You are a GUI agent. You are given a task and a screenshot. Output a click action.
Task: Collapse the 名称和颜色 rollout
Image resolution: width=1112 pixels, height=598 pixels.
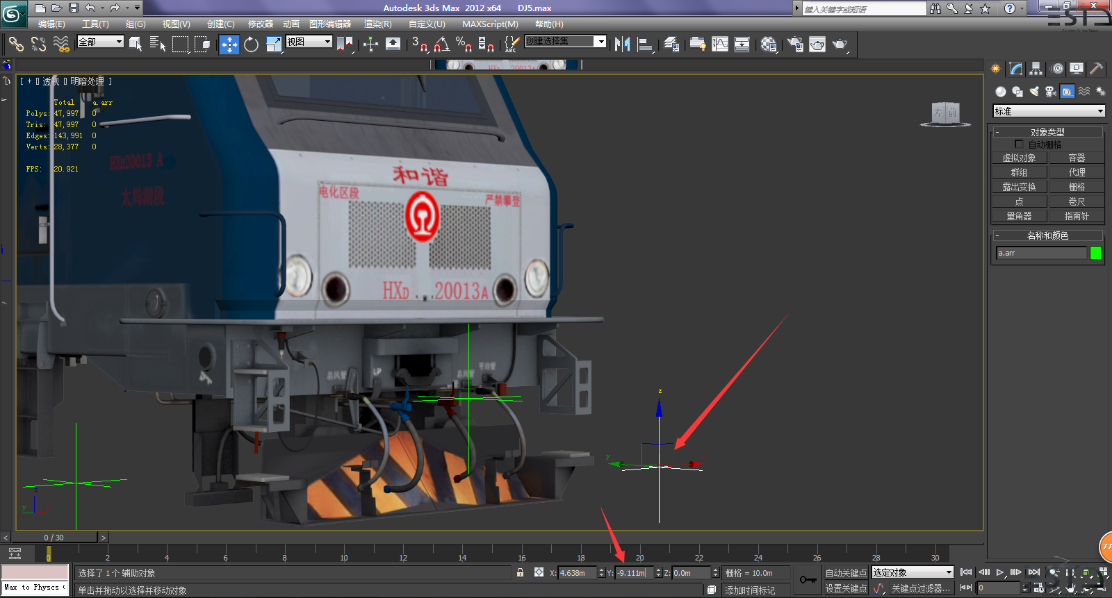(1047, 235)
